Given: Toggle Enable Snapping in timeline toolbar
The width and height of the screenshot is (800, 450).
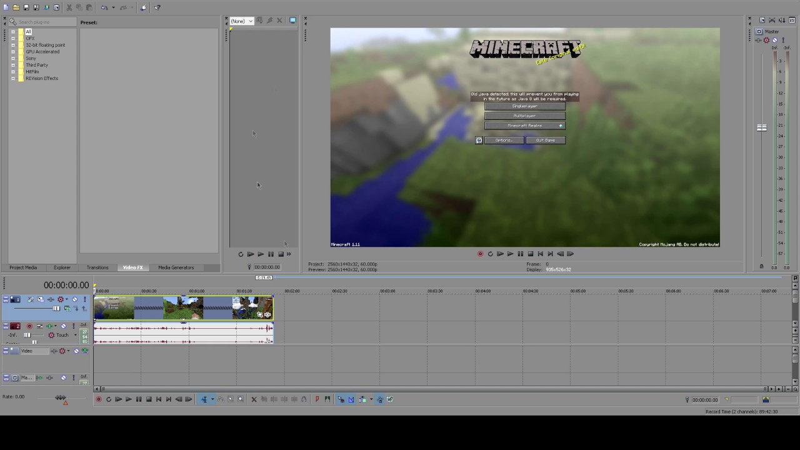Looking at the screenshot, I should [x=341, y=399].
